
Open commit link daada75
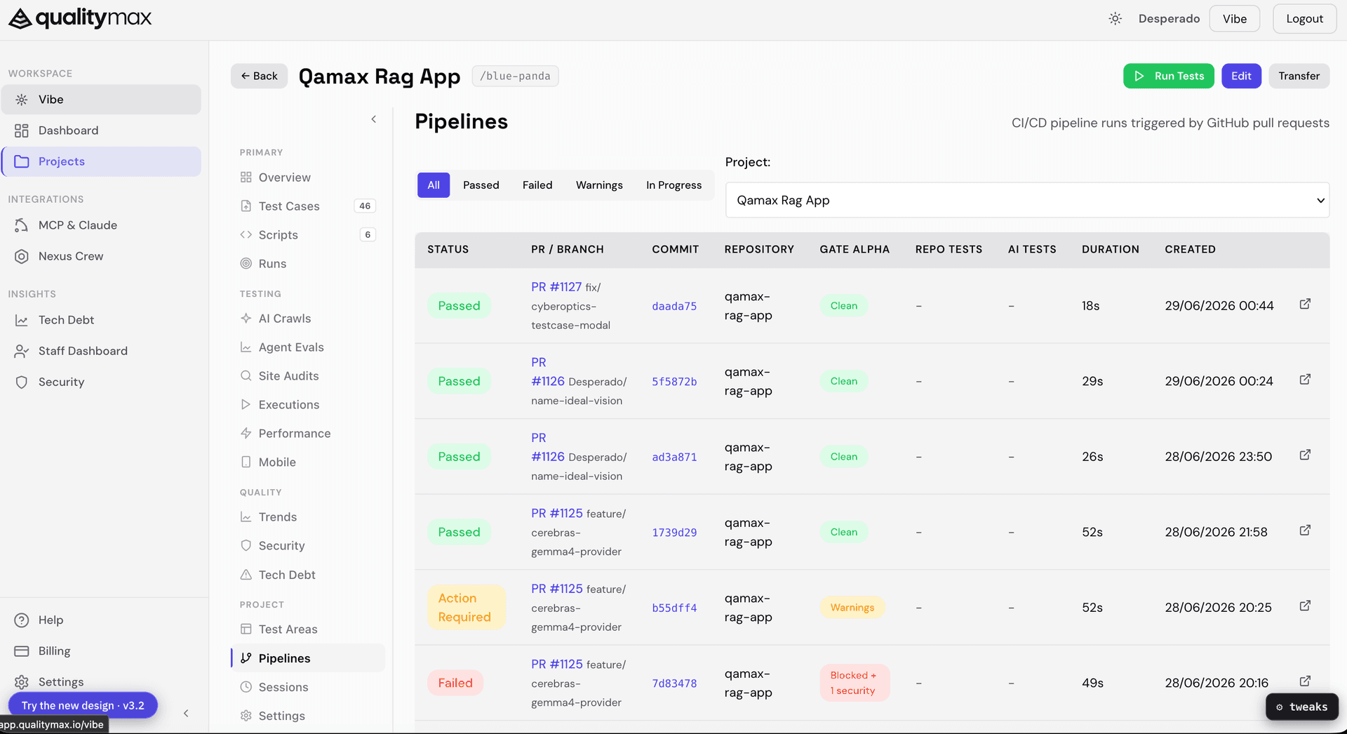tap(674, 306)
